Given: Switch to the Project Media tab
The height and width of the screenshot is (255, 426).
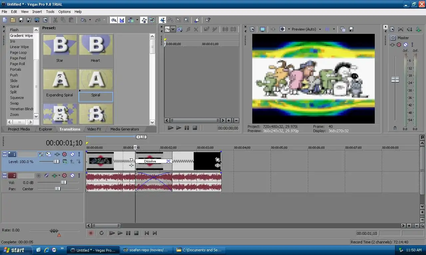Looking at the screenshot, I should (x=19, y=129).
